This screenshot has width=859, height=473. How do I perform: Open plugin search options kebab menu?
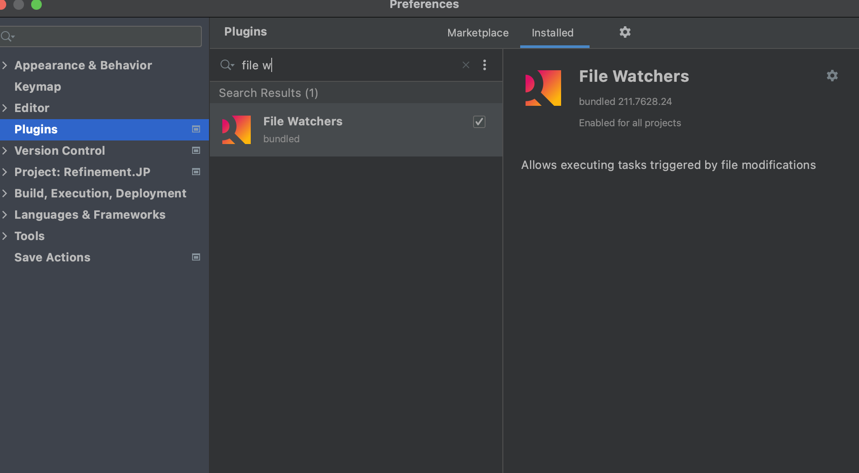click(484, 65)
